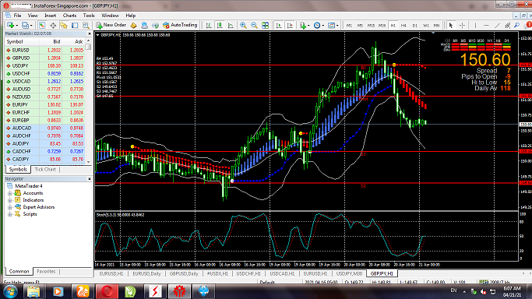The width and height of the screenshot is (532, 299).
Task: Open the File menu
Action: [x=17, y=16]
